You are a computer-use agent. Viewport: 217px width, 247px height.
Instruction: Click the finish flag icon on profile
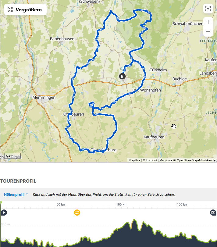[213, 213]
